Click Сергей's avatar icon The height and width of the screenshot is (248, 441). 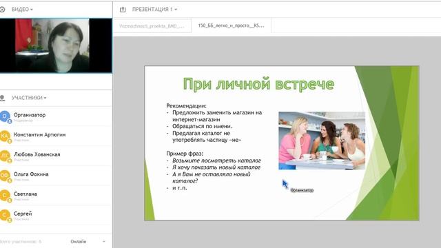pyautogui.click(x=5, y=215)
